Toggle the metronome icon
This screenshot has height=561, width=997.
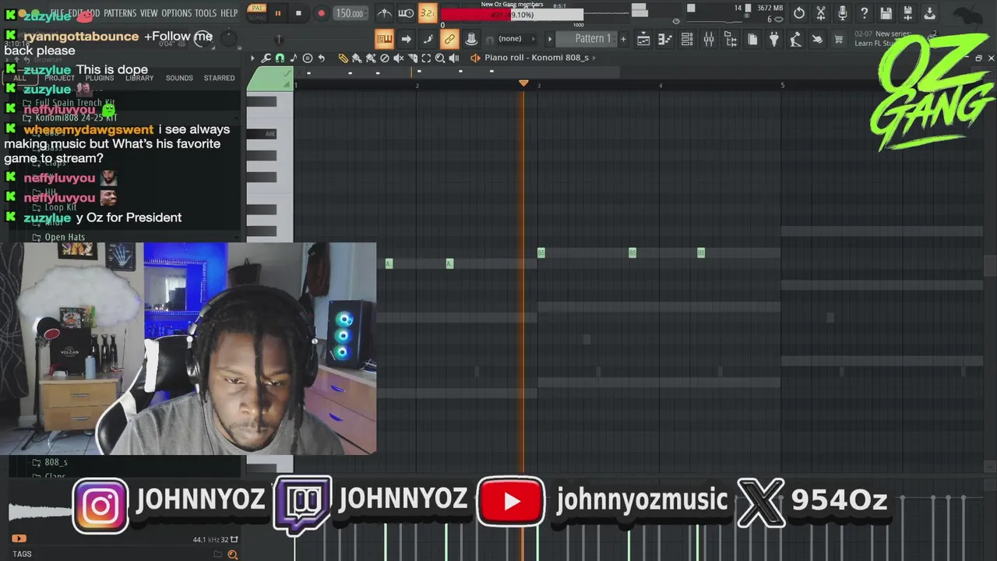[x=385, y=13]
